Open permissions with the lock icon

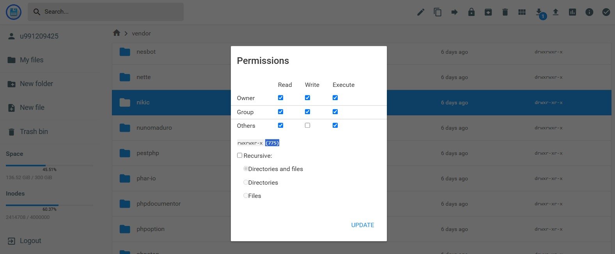point(471,12)
